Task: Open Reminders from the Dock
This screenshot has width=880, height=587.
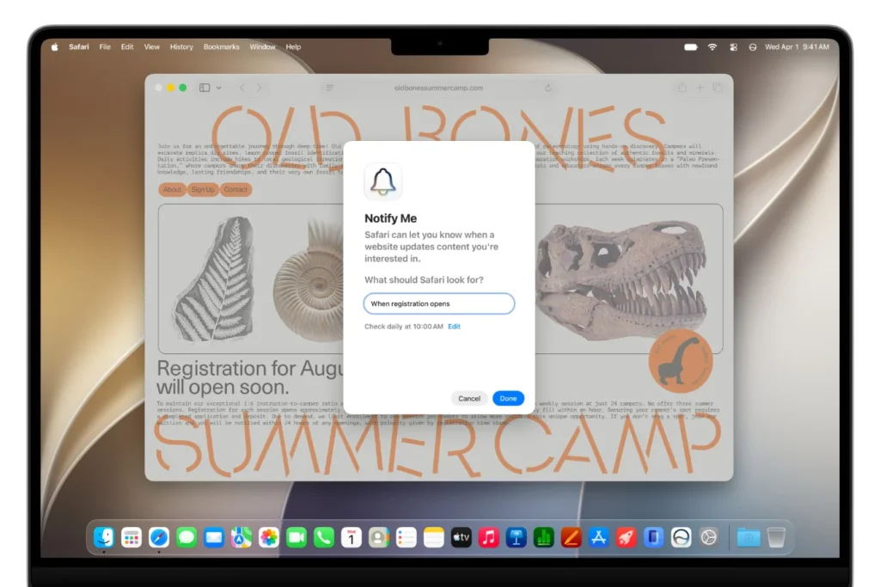Action: coord(406,538)
